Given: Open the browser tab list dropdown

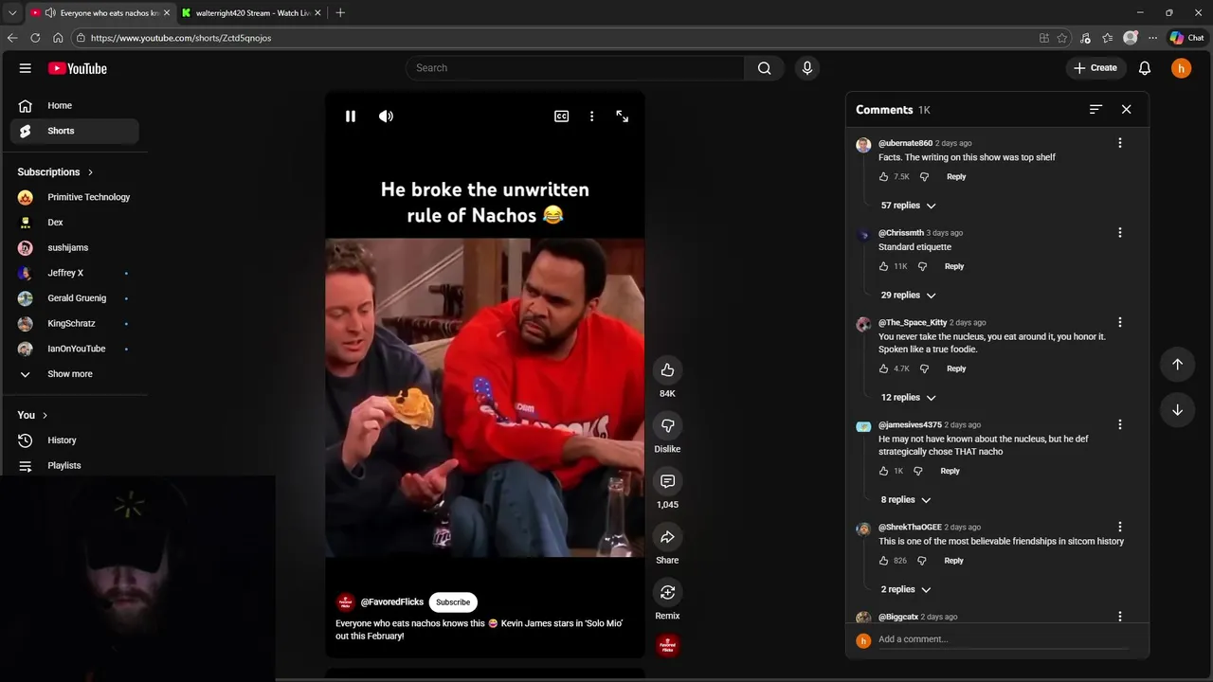Looking at the screenshot, I should pyautogui.click(x=11, y=13).
